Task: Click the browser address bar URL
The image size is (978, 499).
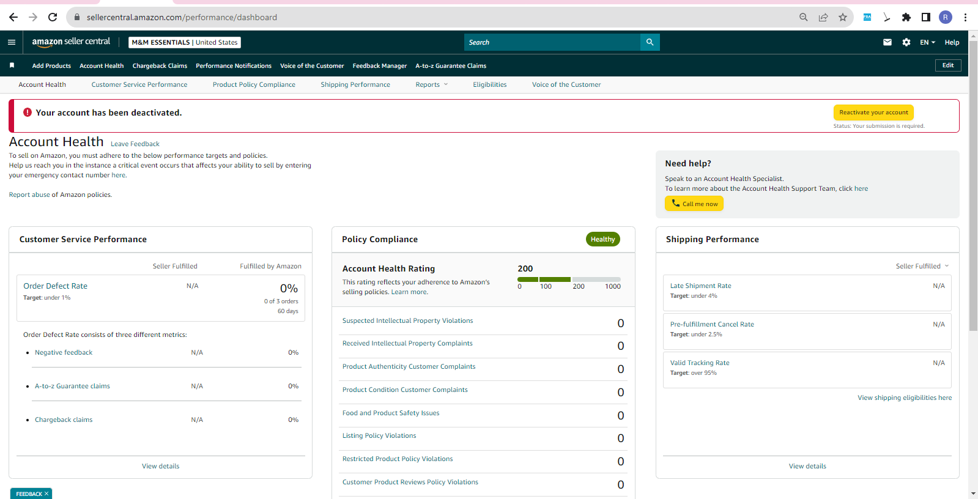Action: point(182,17)
